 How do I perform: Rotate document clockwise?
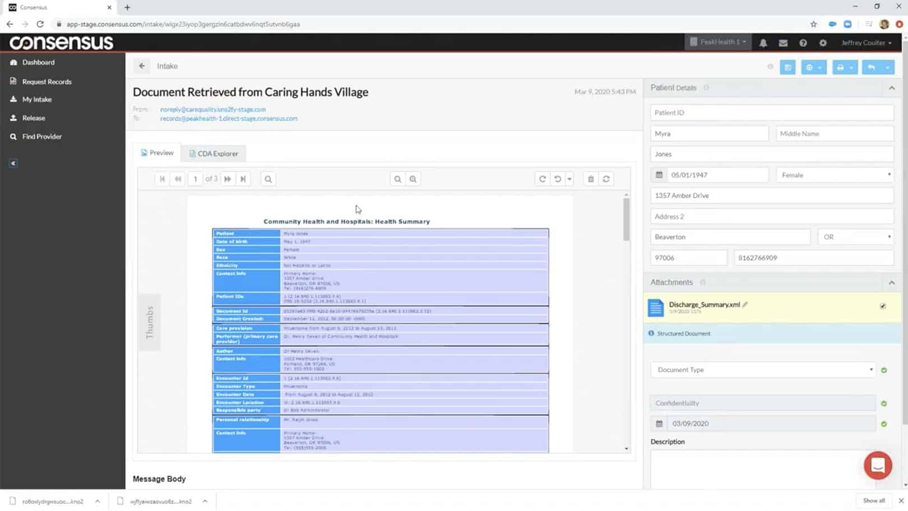click(542, 179)
